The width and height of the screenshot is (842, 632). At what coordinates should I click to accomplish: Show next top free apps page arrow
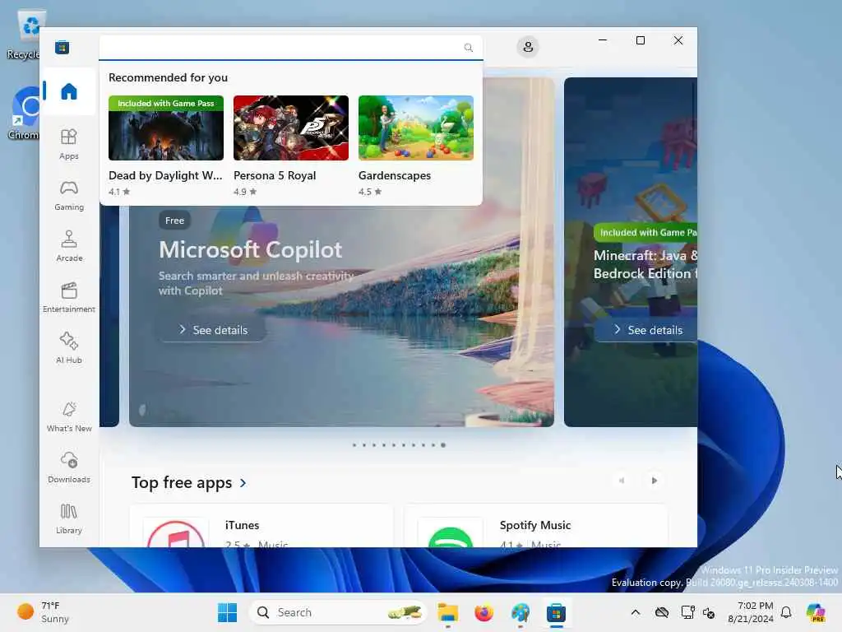tap(654, 481)
